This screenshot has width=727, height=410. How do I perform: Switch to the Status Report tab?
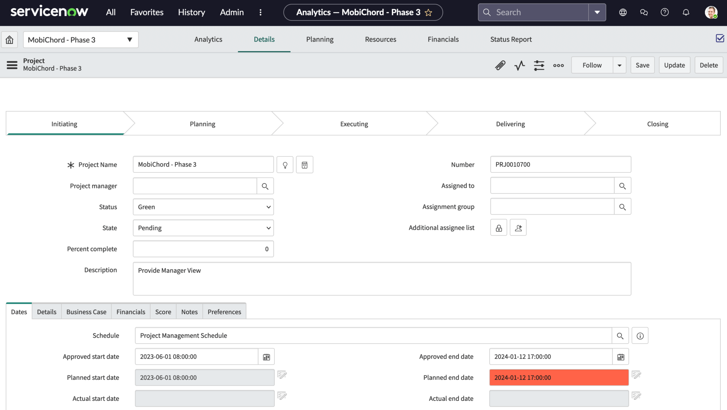tap(511, 39)
